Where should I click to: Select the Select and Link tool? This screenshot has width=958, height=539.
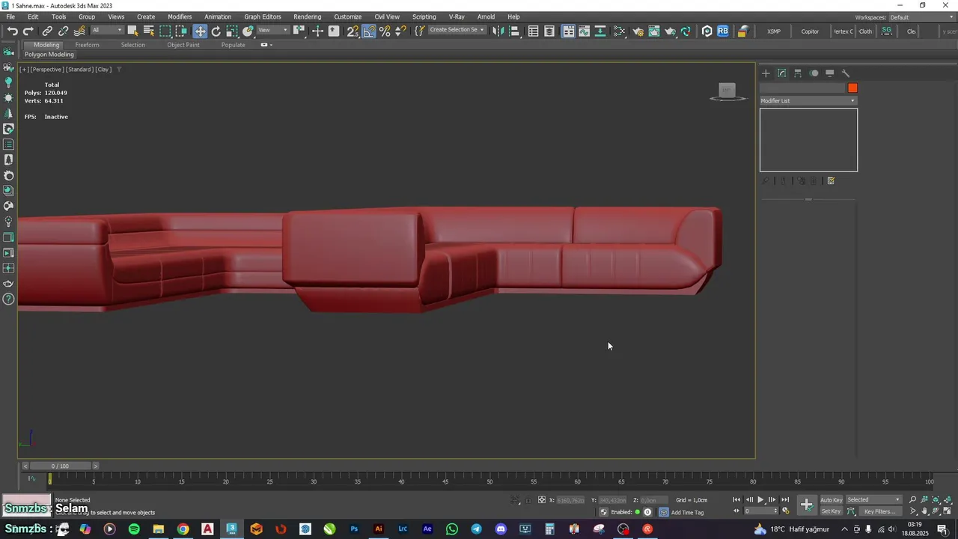(47, 31)
